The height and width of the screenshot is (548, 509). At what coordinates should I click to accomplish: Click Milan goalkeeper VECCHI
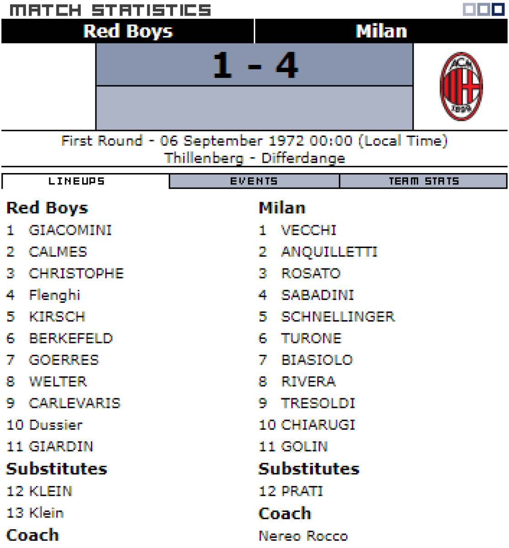point(309,230)
